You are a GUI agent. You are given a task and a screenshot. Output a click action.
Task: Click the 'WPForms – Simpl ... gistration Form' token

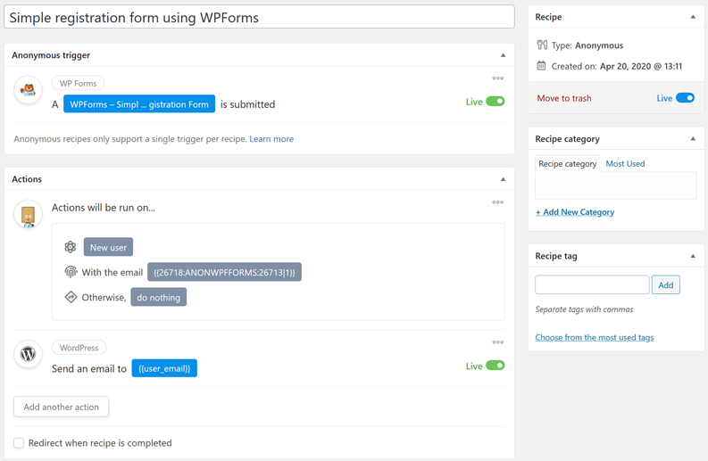139,104
